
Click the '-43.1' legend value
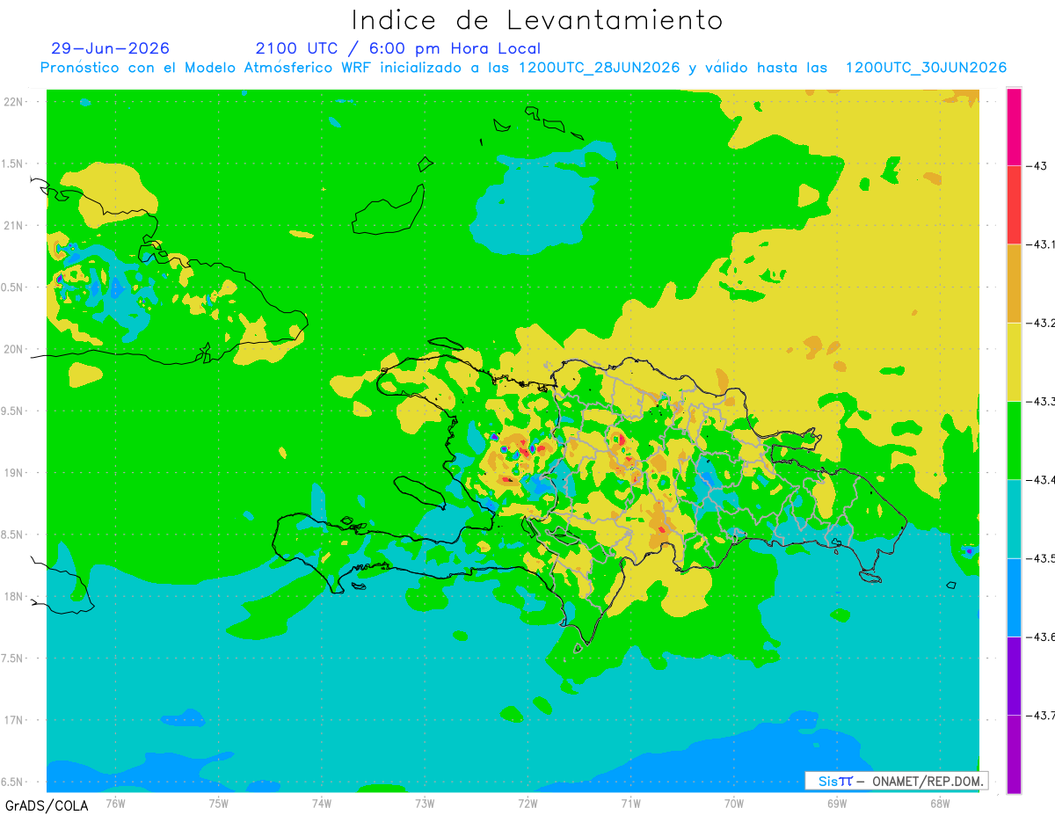[x=1040, y=244]
